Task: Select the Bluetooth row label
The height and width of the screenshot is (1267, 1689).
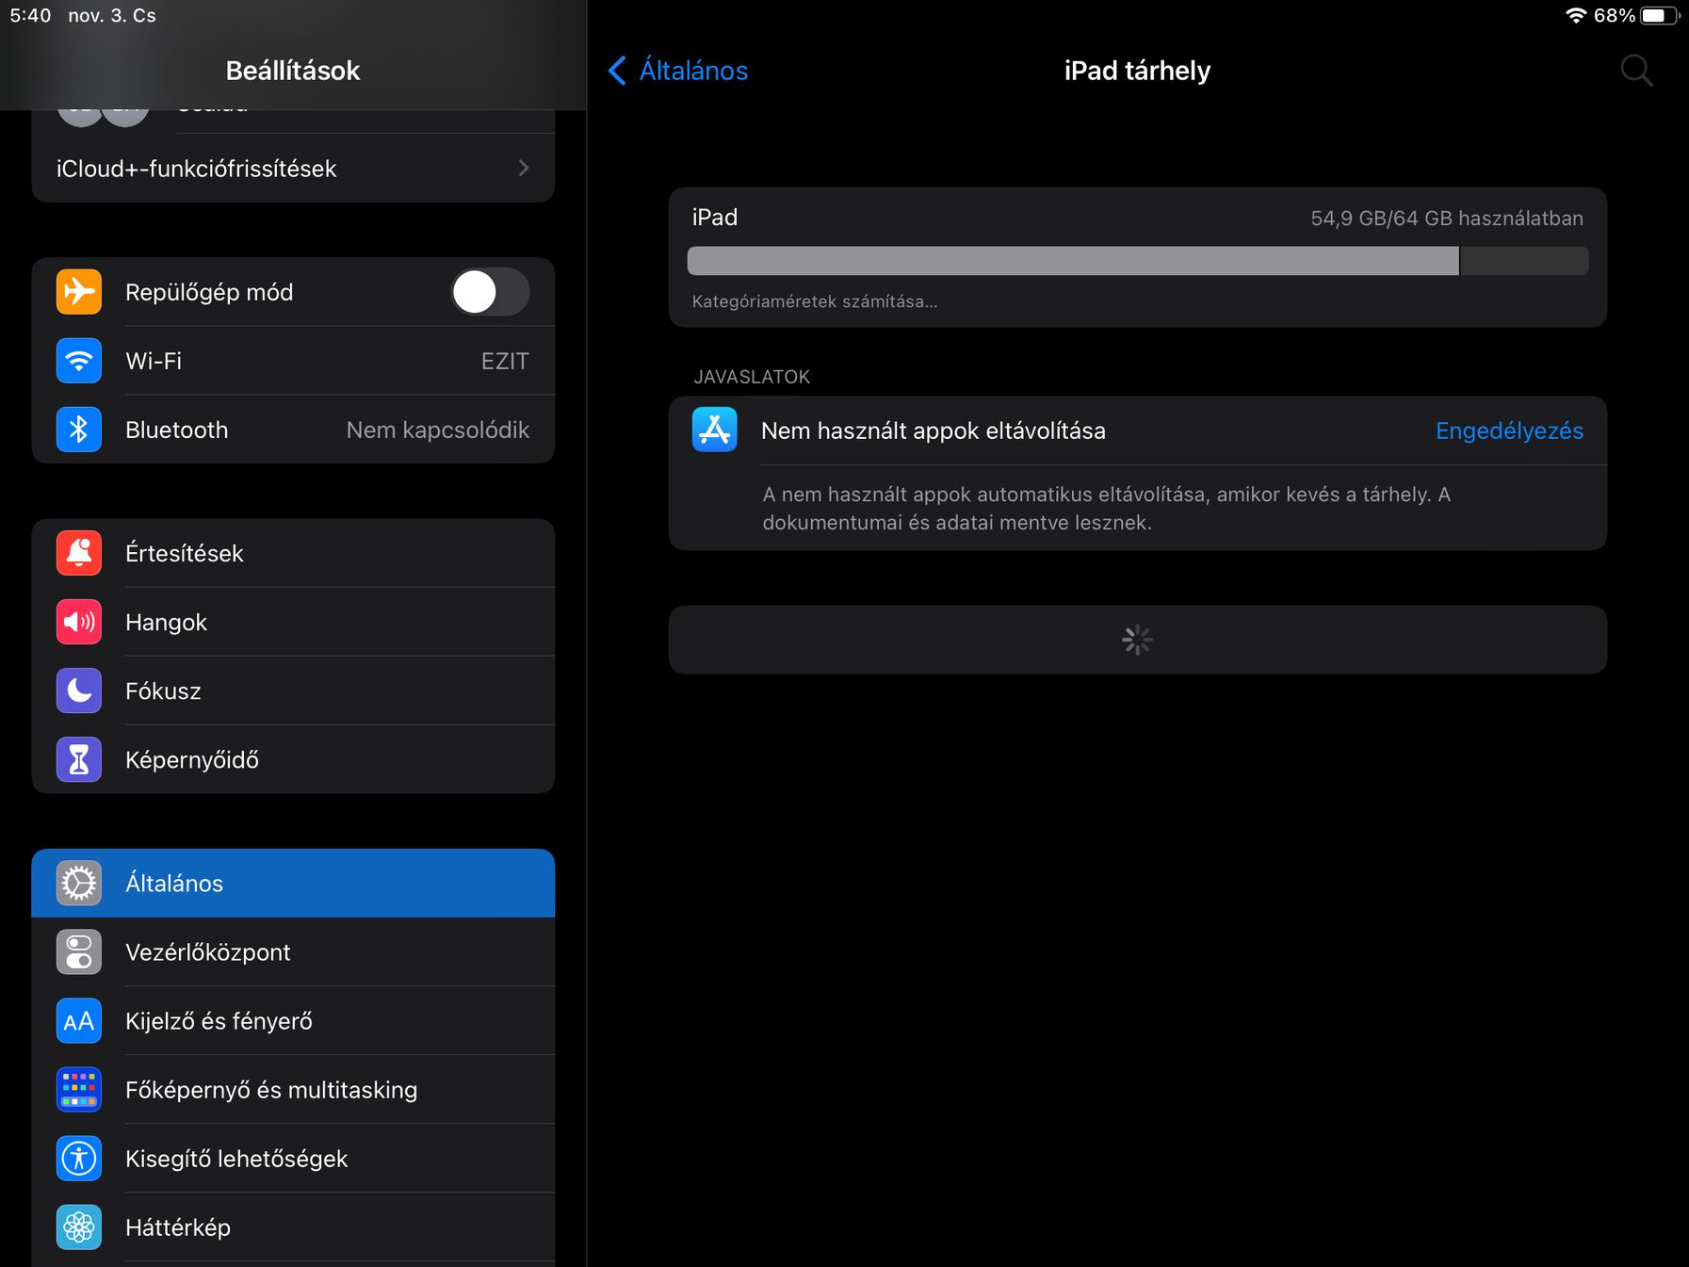Action: click(177, 430)
